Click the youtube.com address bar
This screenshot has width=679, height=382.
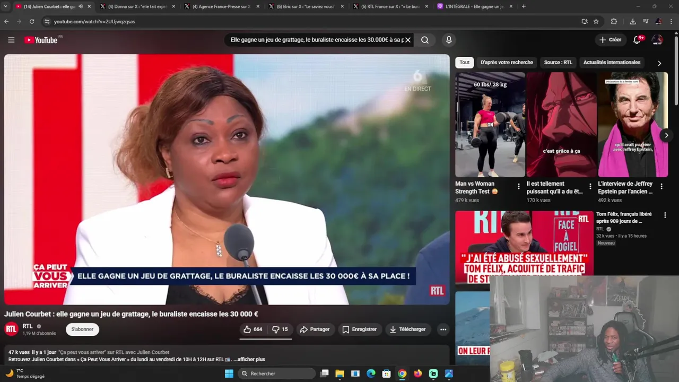(x=308, y=22)
